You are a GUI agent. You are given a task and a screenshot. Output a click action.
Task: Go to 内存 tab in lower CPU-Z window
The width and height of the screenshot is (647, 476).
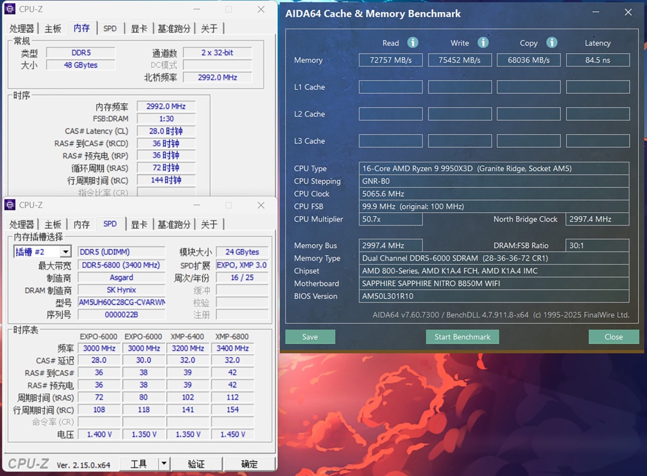point(81,225)
